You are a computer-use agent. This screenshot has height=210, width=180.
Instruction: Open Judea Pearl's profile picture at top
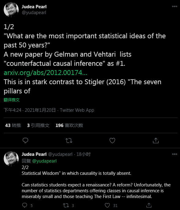pyautogui.click(x=11, y=9)
